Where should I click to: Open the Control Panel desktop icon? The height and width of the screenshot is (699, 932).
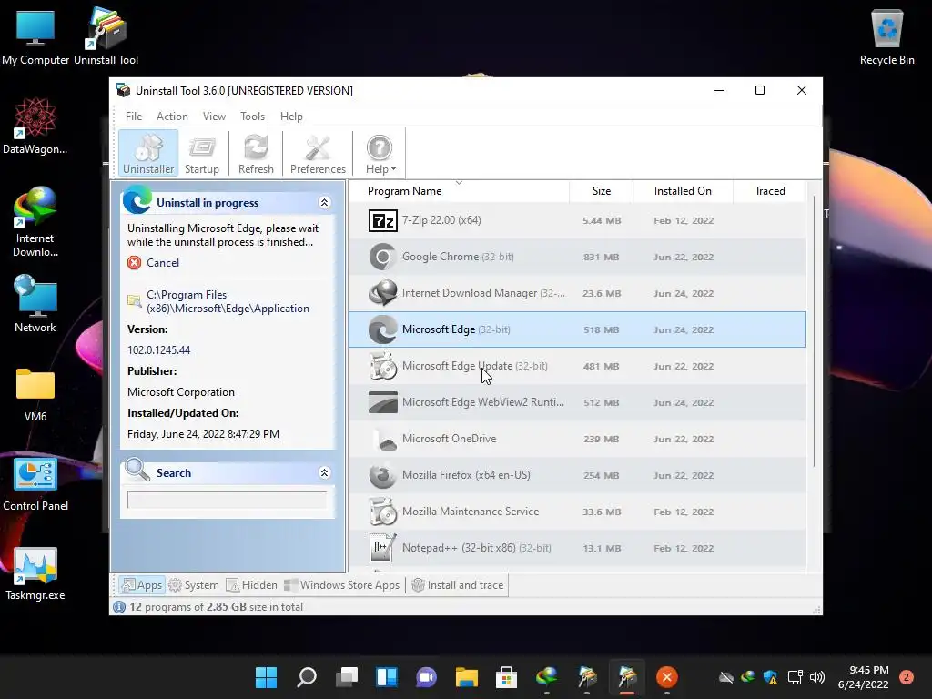[35, 484]
